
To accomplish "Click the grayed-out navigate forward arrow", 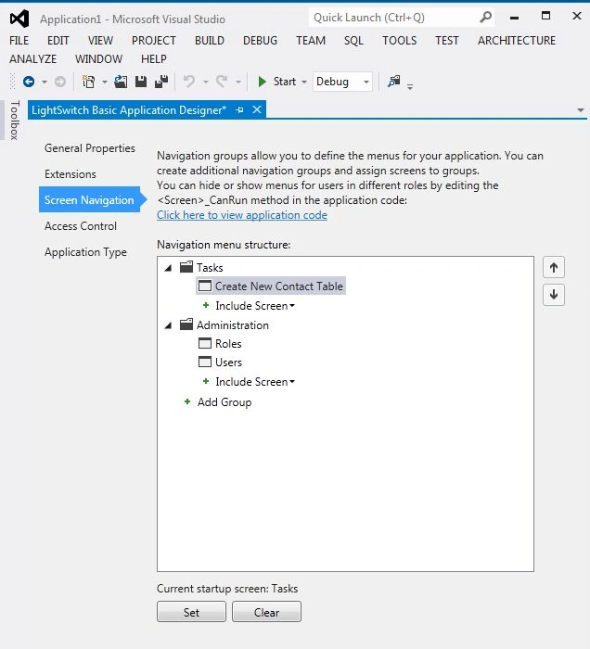I will tap(60, 82).
